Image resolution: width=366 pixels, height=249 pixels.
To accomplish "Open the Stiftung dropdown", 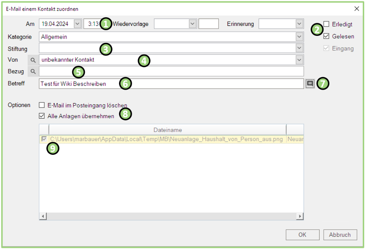I will (299, 48).
